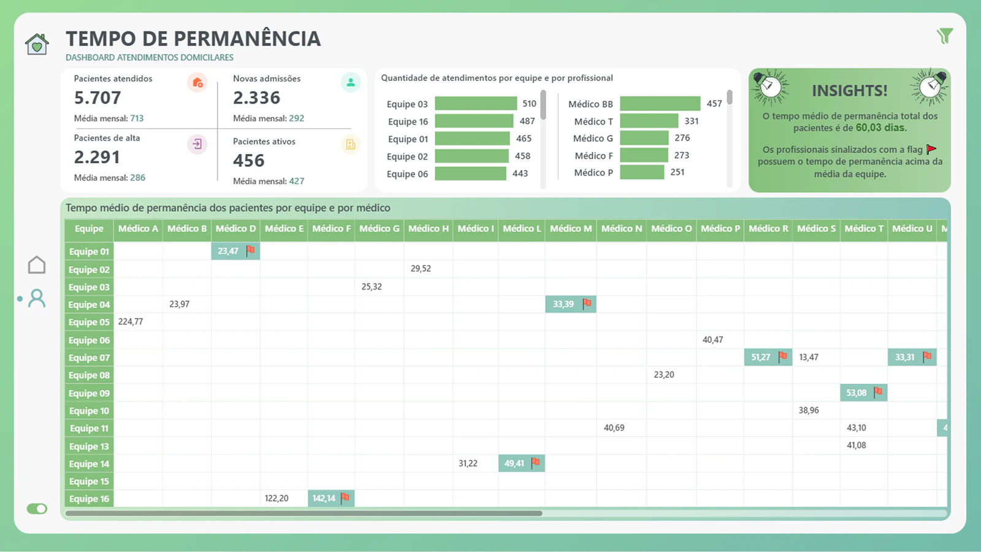Click the team bar chart vertical scrollbar
Viewport: 981px width, 552px height.
pyautogui.click(x=543, y=105)
